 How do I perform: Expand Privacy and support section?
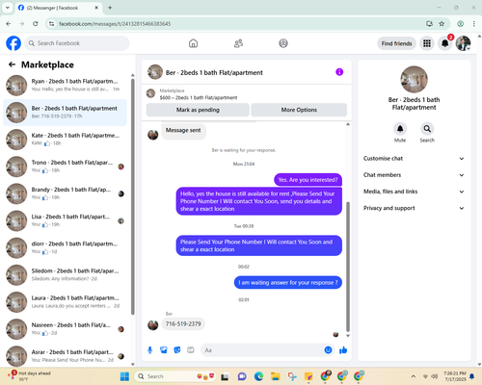point(414,208)
